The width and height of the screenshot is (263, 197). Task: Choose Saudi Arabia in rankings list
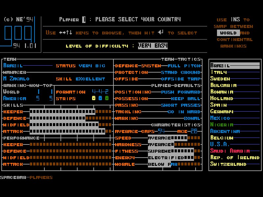[230, 151]
